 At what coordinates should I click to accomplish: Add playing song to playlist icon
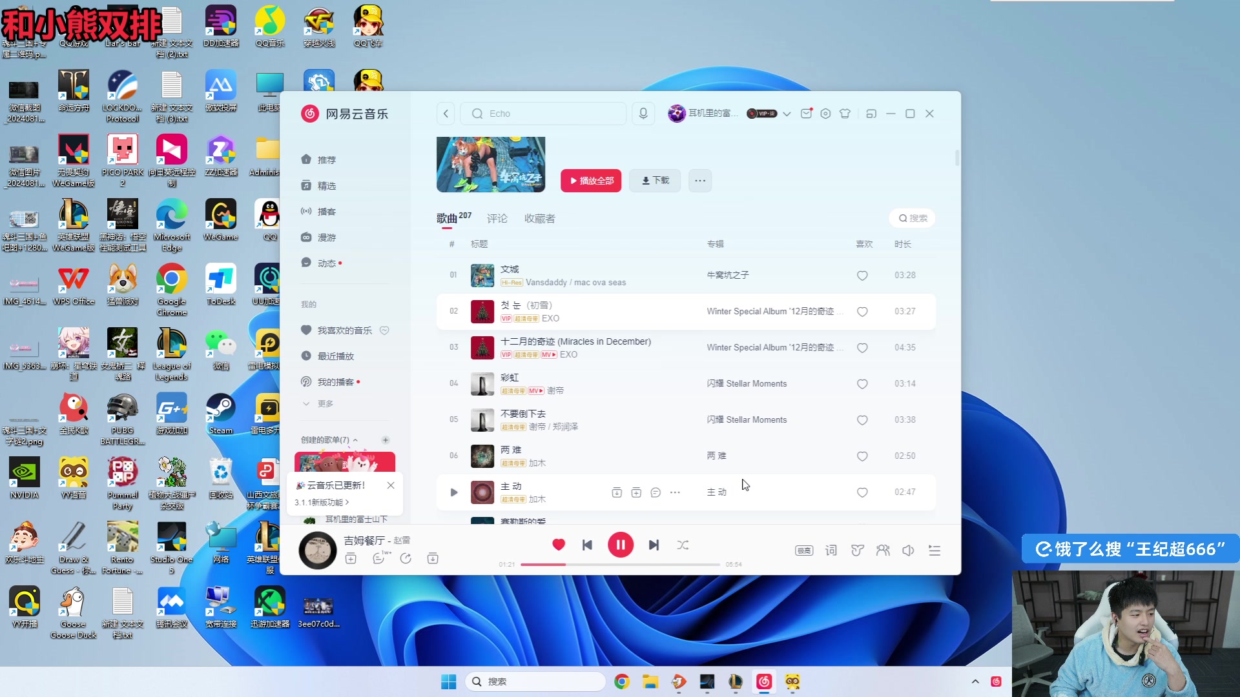click(x=351, y=558)
